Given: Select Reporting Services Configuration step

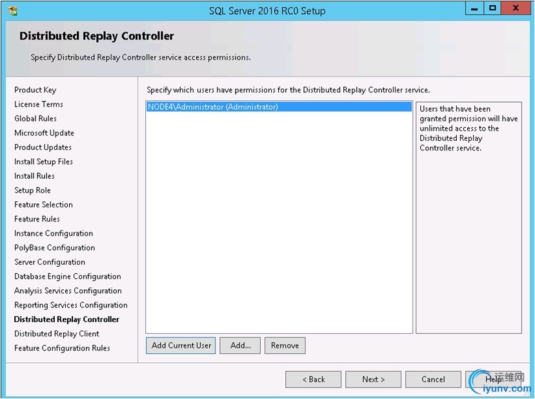Looking at the screenshot, I should click(x=71, y=305).
